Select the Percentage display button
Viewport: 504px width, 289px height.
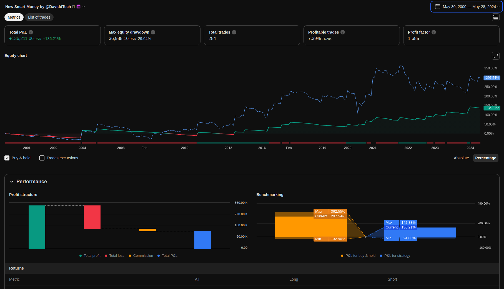pyautogui.click(x=485, y=158)
